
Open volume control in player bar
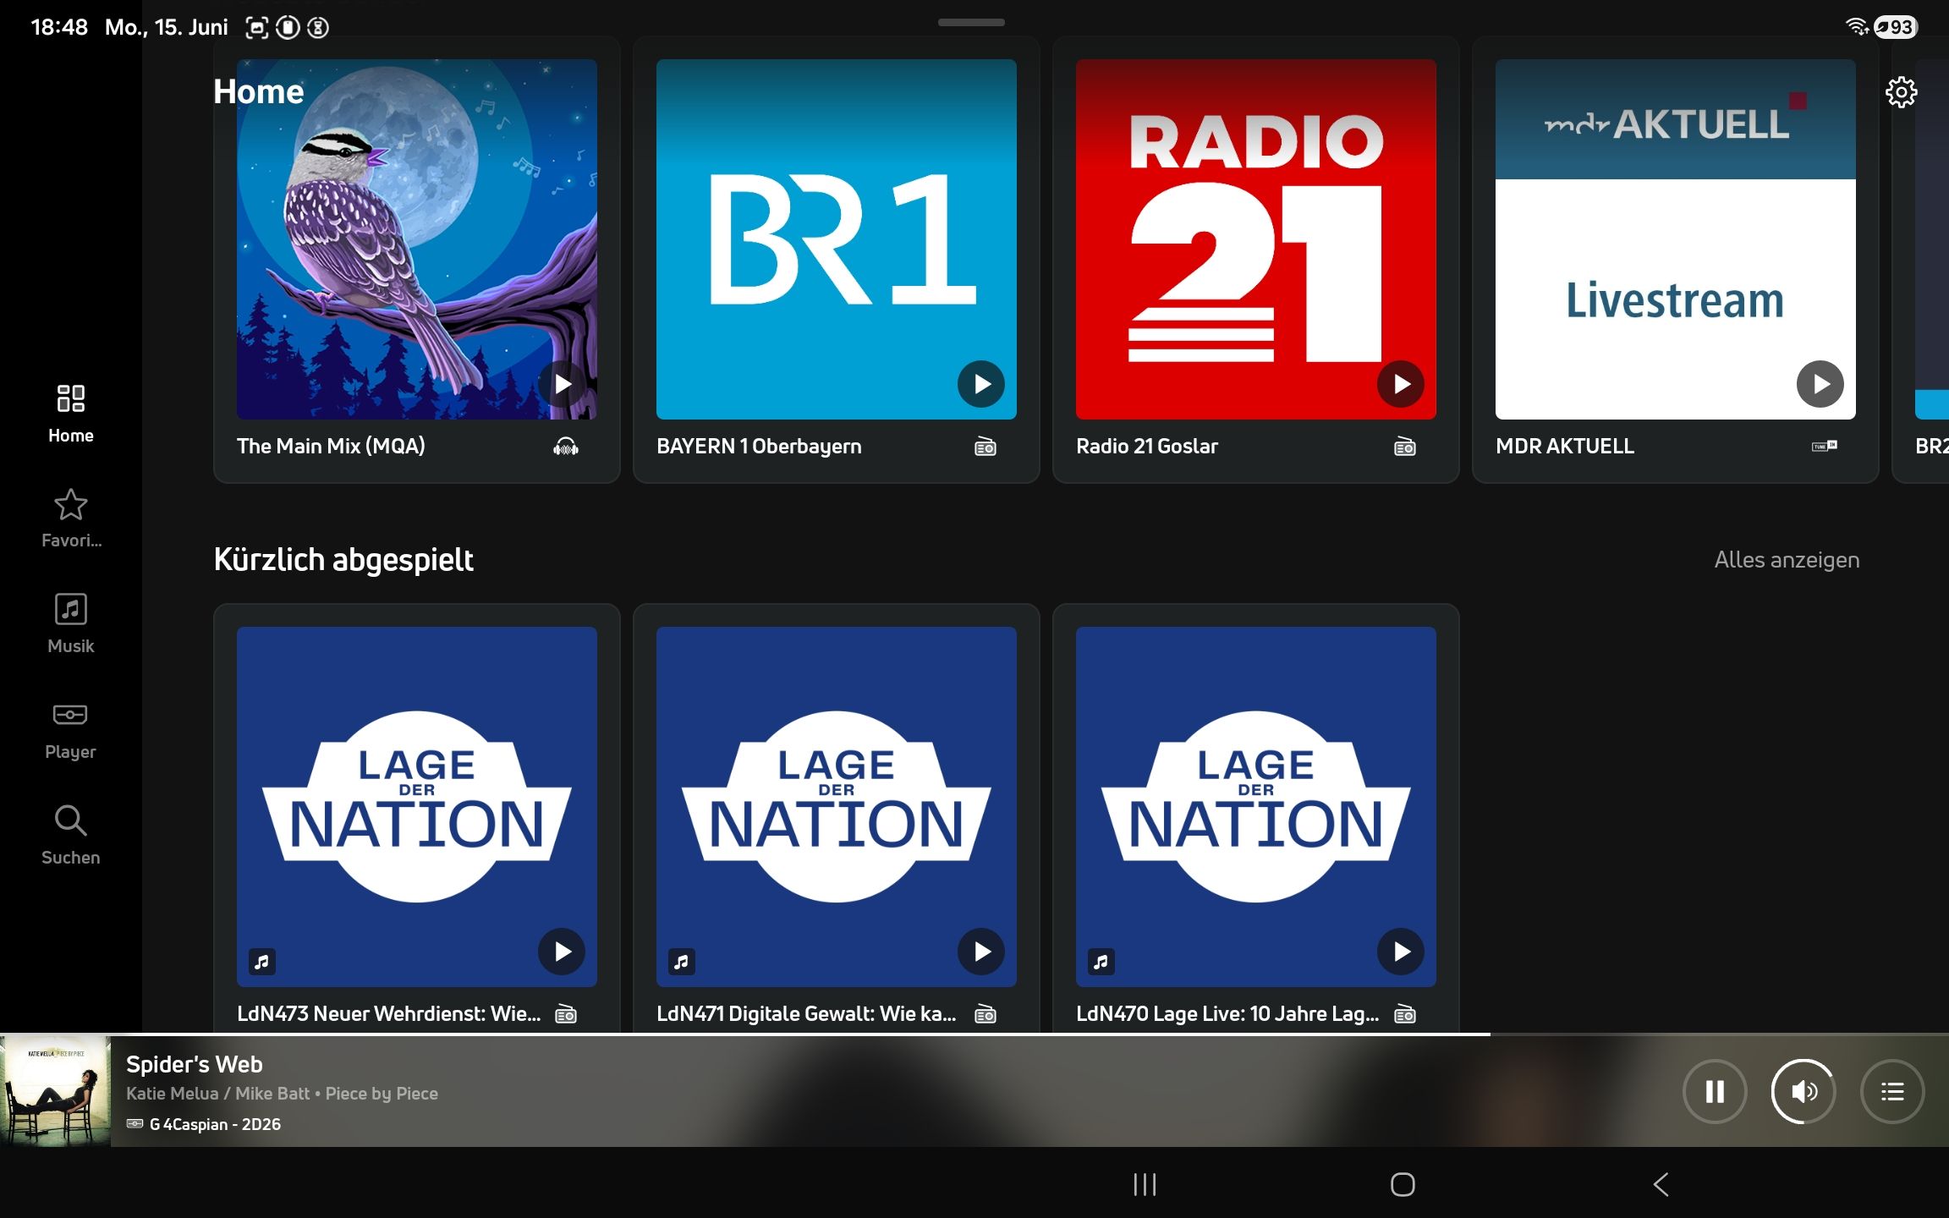(x=1804, y=1092)
